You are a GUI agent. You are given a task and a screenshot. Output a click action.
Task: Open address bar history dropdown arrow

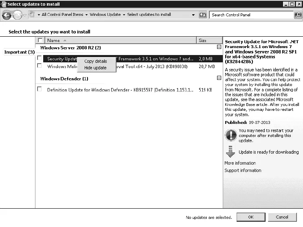coord(193,15)
